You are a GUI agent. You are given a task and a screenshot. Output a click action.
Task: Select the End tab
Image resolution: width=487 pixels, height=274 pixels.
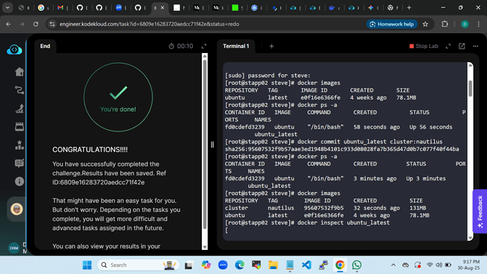pos(45,47)
